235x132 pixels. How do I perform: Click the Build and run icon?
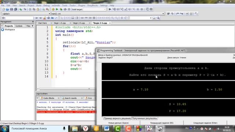[61, 9]
